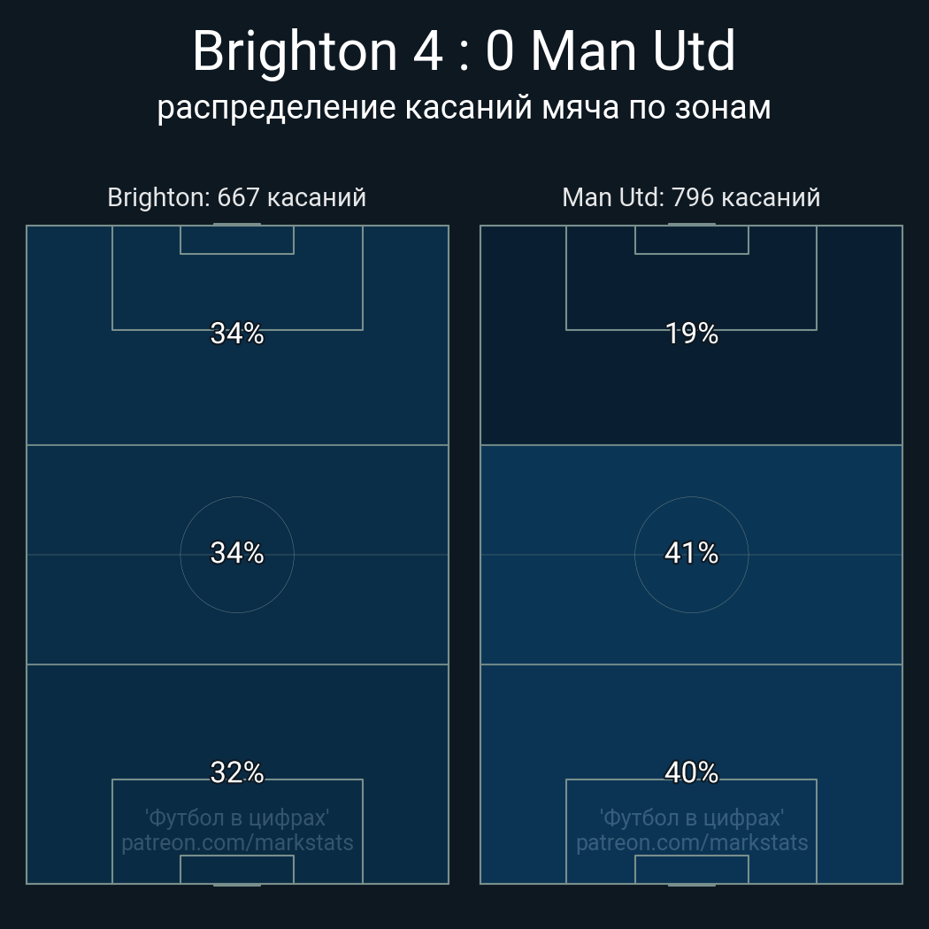Click Man Utd's 40% bottom-third label
This screenshot has height=929, width=929.
pyautogui.click(x=691, y=772)
